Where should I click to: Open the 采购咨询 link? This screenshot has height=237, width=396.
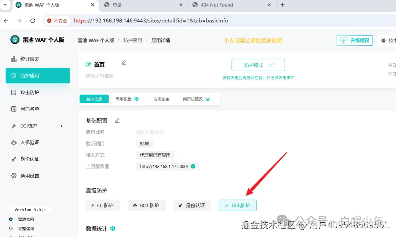pyautogui.click(x=26, y=229)
